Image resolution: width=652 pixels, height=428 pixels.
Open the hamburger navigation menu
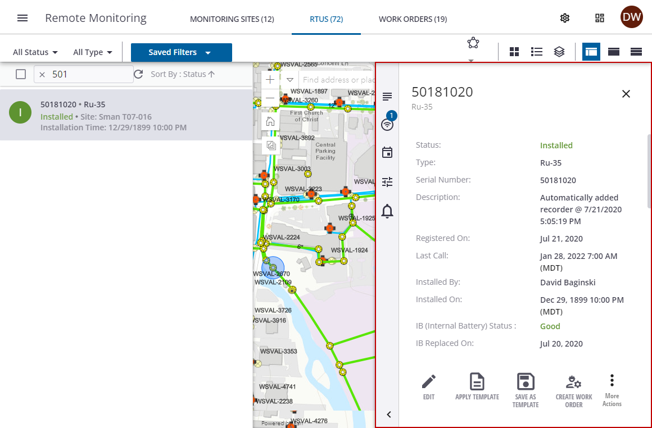coord(22,18)
